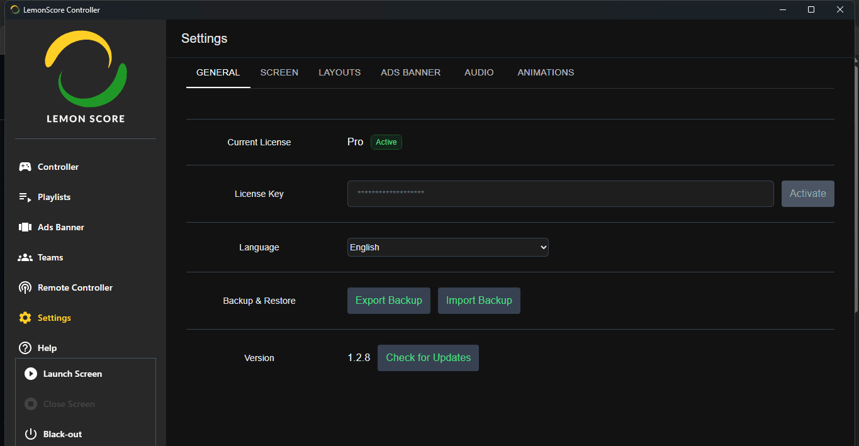Open Help question mark icon
859x446 pixels.
pyautogui.click(x=25, y=348)
